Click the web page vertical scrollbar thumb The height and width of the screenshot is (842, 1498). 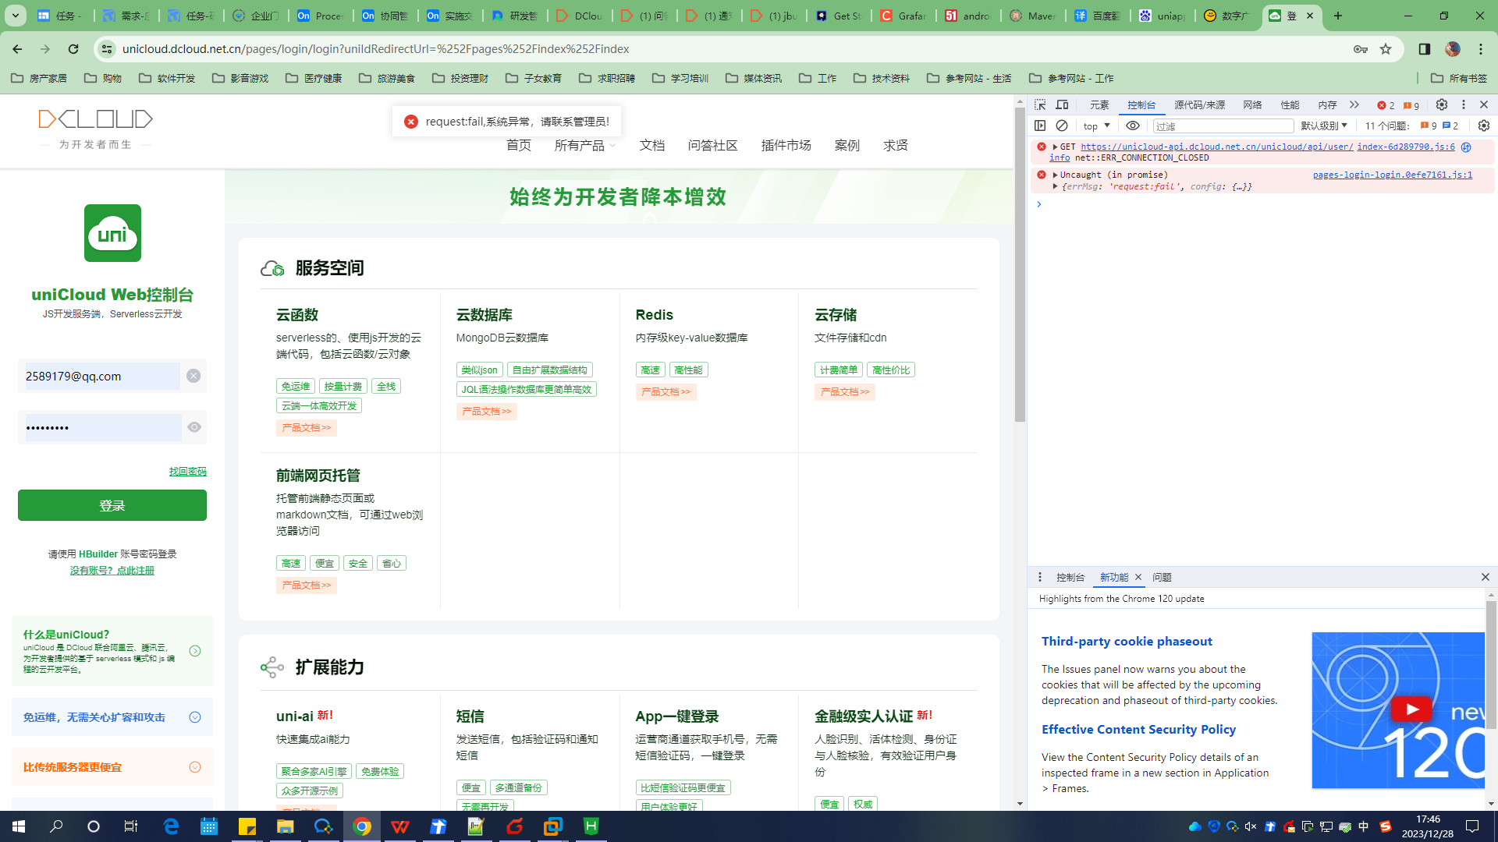point(1020,265)
